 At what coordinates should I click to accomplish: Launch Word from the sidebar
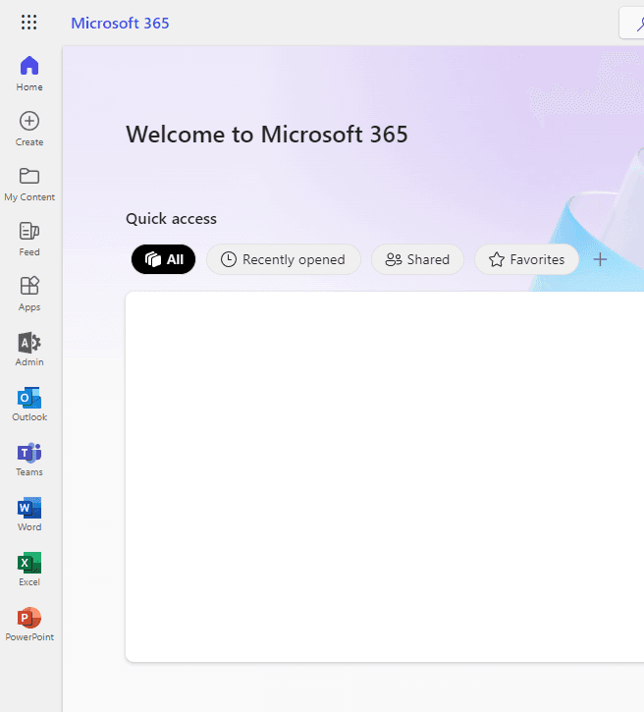pos(29,514)
